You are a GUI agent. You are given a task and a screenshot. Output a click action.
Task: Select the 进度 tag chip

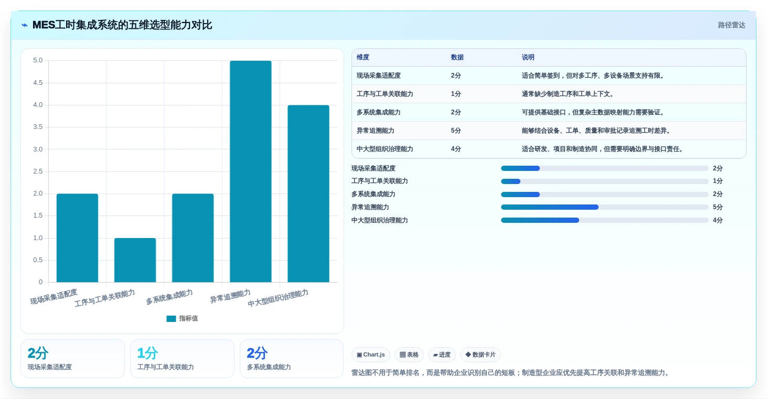pyautogui.click(x=442, y=355)
